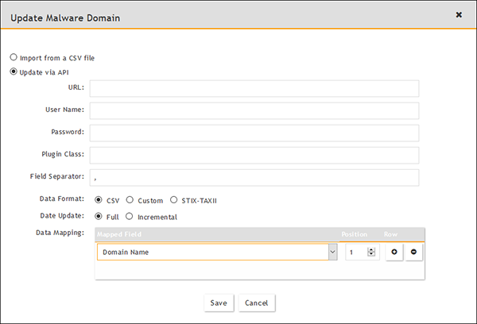Viewport: 477px width, 324px height.
Task: Select Update via API option
Action: 14,71
